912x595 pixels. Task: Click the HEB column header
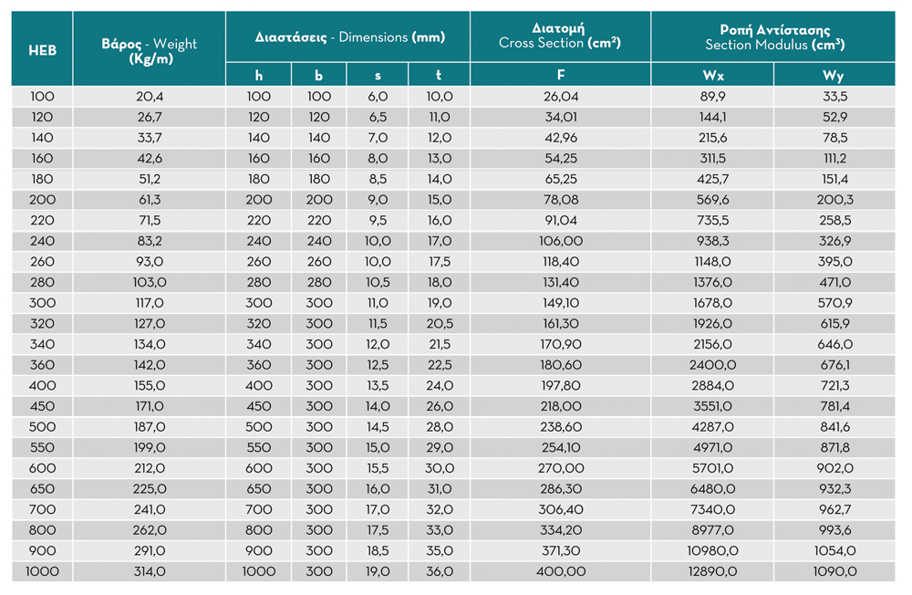42,49
